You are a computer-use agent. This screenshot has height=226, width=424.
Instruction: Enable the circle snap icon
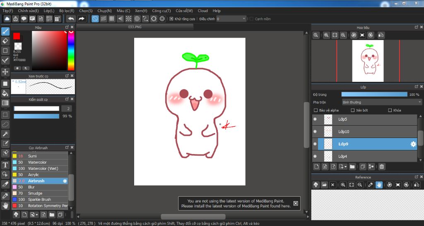tap(137, 19)
